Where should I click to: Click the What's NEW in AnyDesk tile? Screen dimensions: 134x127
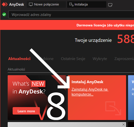pos(37,98)
